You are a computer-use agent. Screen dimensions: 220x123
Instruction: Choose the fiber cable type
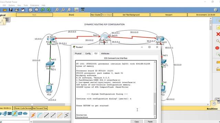60,115
